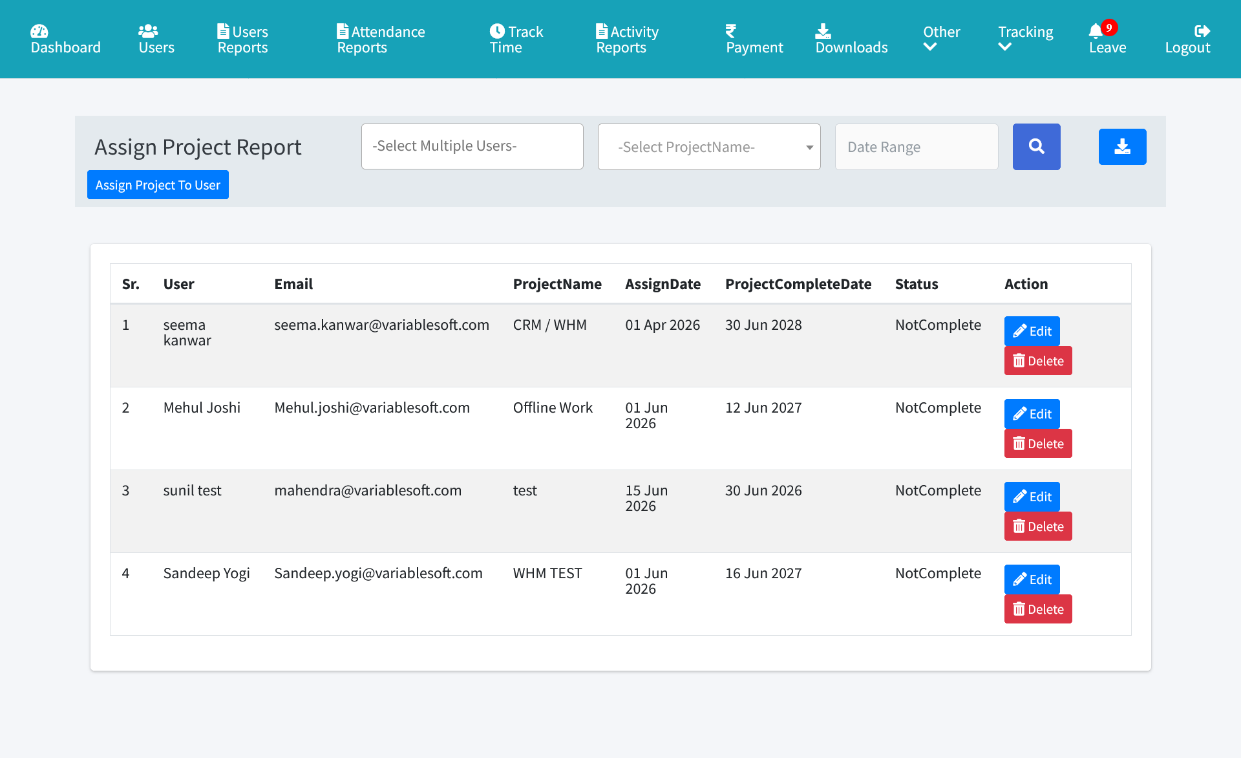Delete seema kanwar's project assignment
Image resolution: width=1241 pixels, height=758 pixels.
pos(1038,361)
